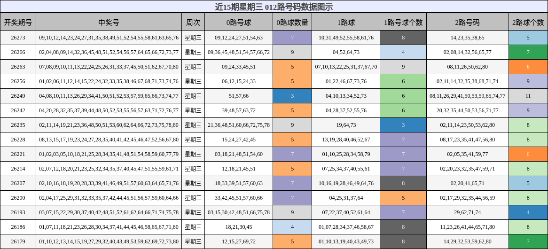
Task: Select issue number 26249
Action: tap(18, 96)
